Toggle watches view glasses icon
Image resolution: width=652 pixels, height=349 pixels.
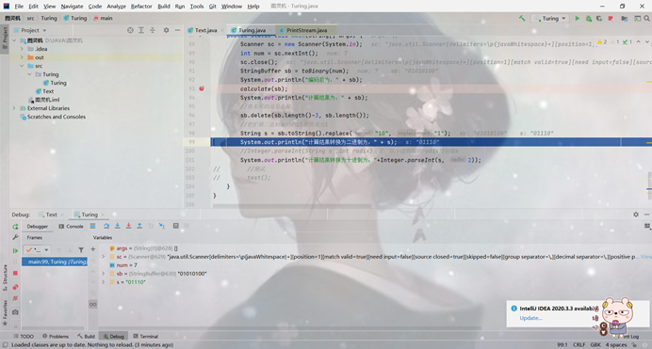pyautogui.click(x=93, y=304)
